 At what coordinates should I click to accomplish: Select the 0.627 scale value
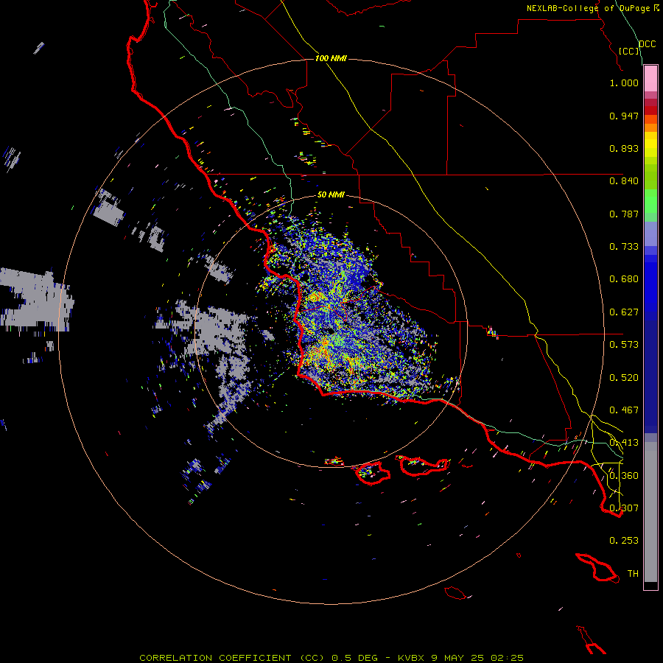(x=624, y=312)
